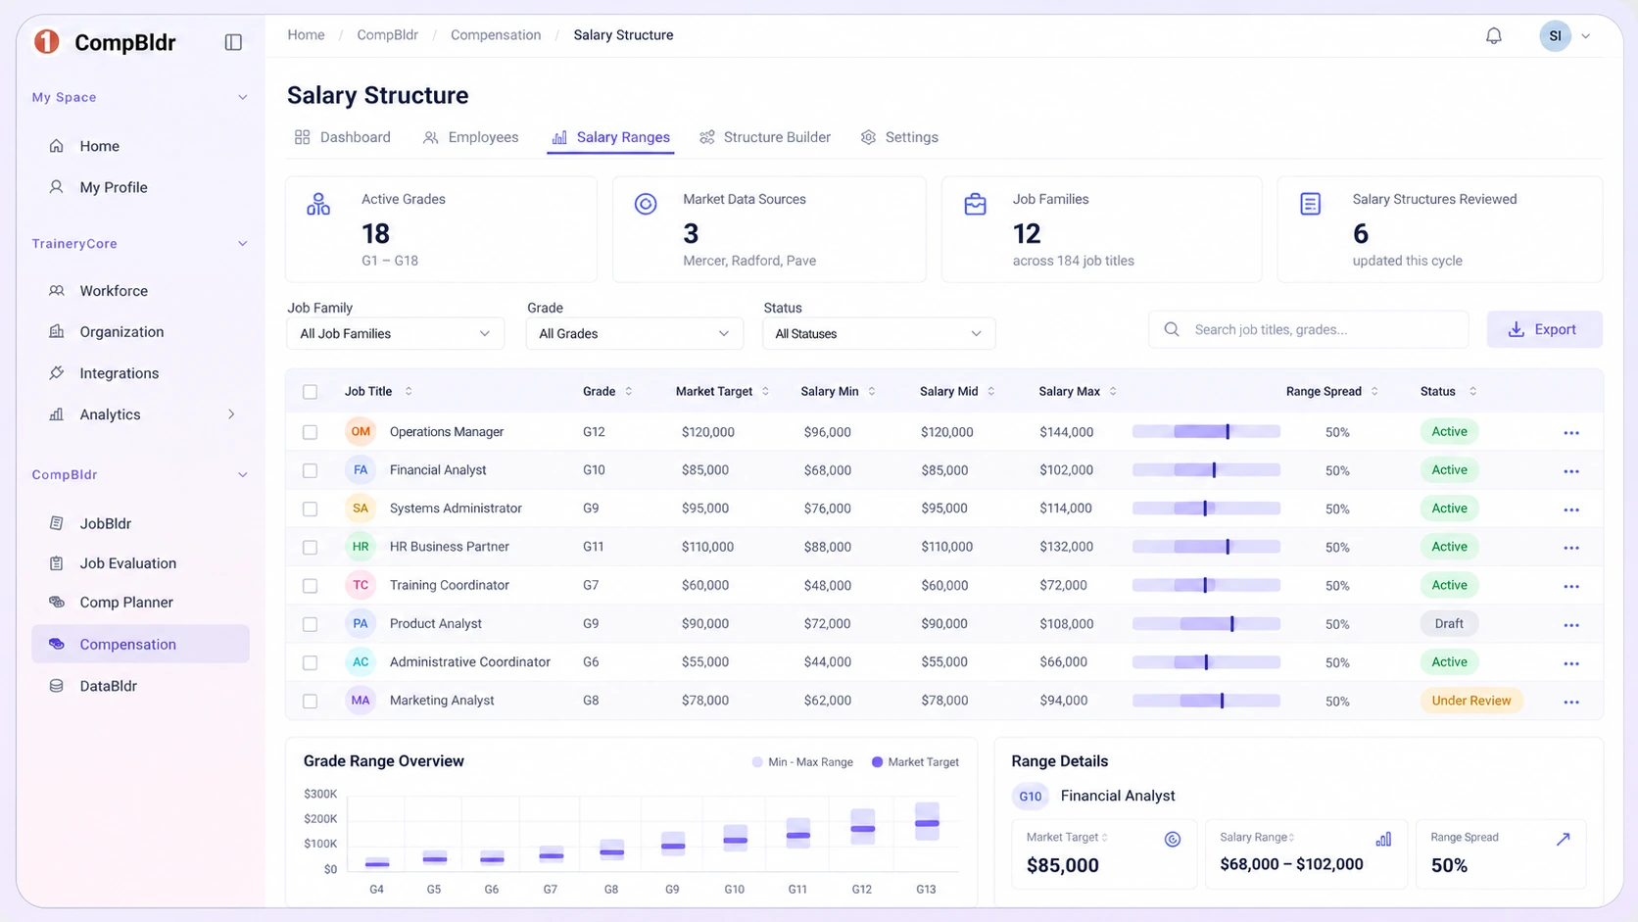Switch to the Employees tab
The width and height of the screenshot is (1638, 922).
pyautogui.click(x=470, y=137)
